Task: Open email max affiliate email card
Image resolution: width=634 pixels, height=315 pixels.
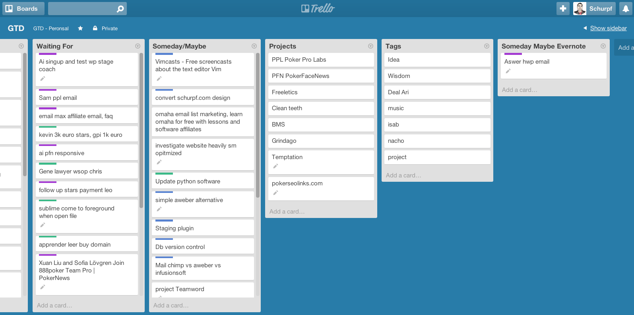Action: point(87,115)
